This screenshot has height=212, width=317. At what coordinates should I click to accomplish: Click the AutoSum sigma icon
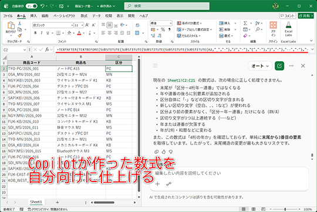pos(245,23)
